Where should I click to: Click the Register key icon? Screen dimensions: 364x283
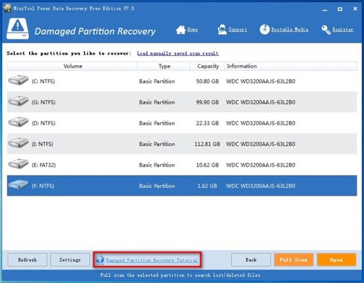pyautogui.click(x=326, y=30)
